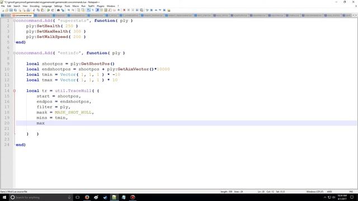This screenshot has width=358, height=201.
Task: Click line number 24 in margin
Action: pyautogui.click(x=7, y=145)
